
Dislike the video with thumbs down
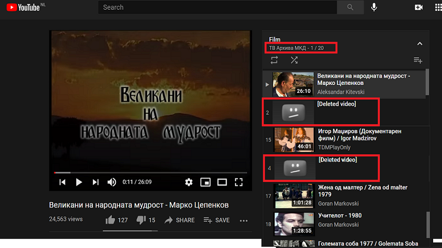click(x=141, y=220)
